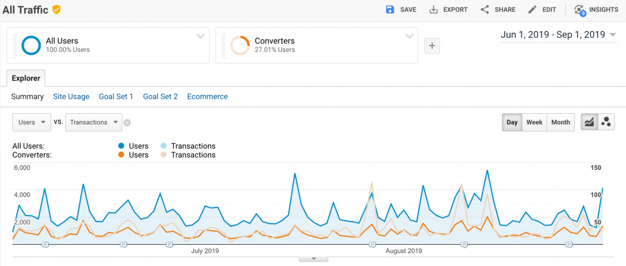This screenshot has width=626, height=266.
Task: Open the Transactions metric dropdown
Action: (94, 122)
